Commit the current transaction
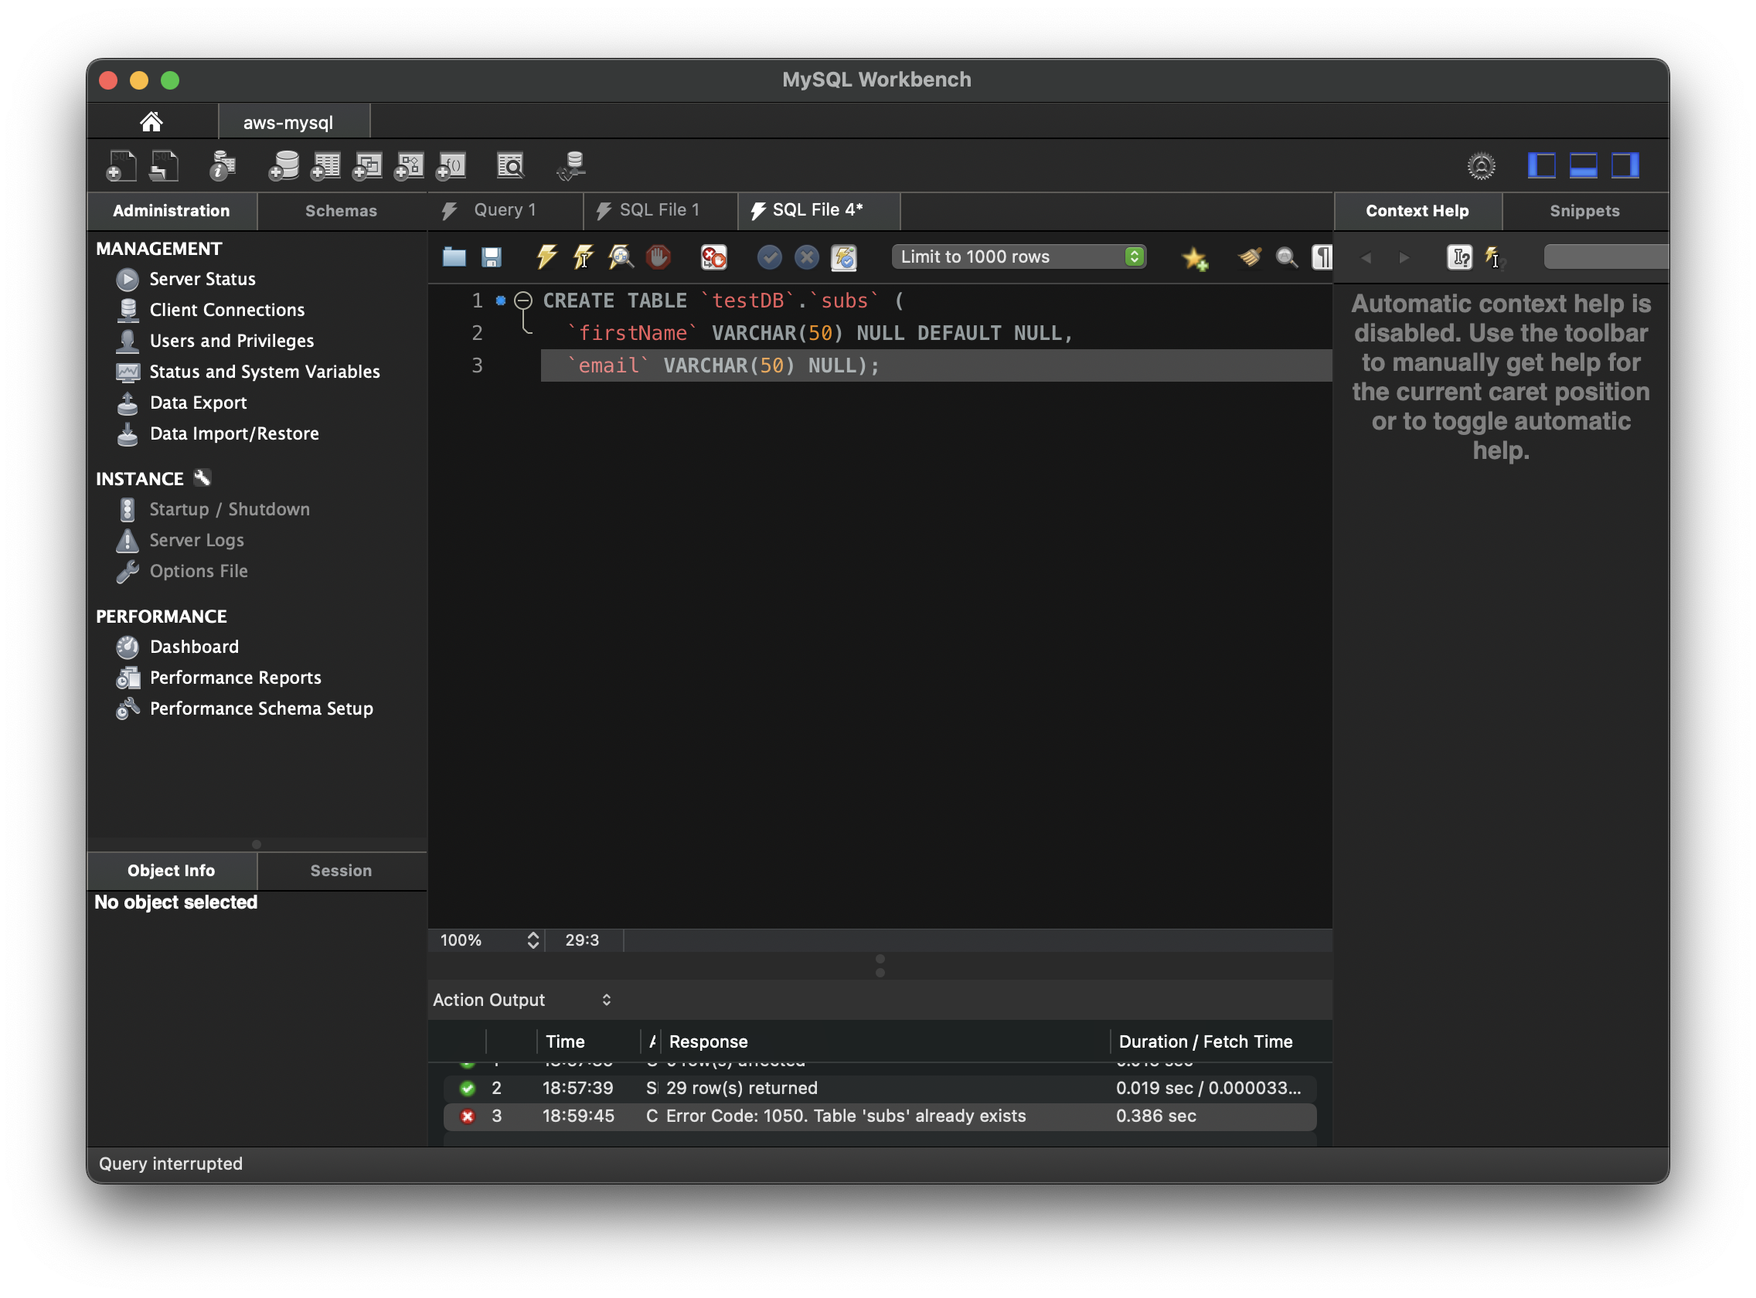The image size is (1756, 1298). 770,257
